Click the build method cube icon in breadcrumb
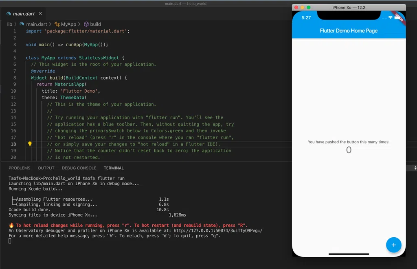 (x=86, y=24)
